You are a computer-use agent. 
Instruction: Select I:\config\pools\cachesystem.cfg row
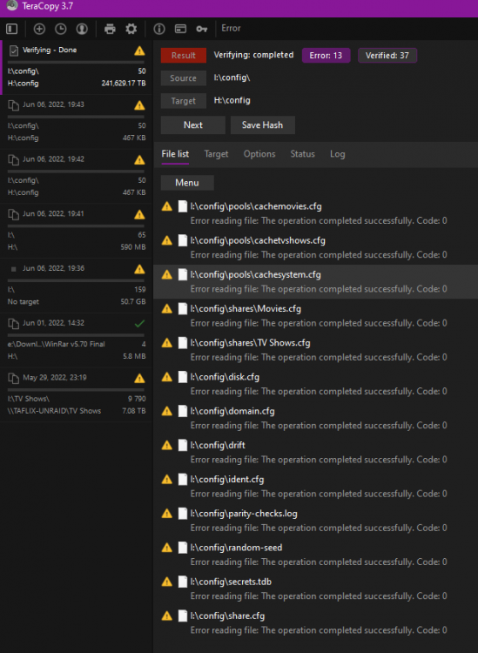pos(315,281)
